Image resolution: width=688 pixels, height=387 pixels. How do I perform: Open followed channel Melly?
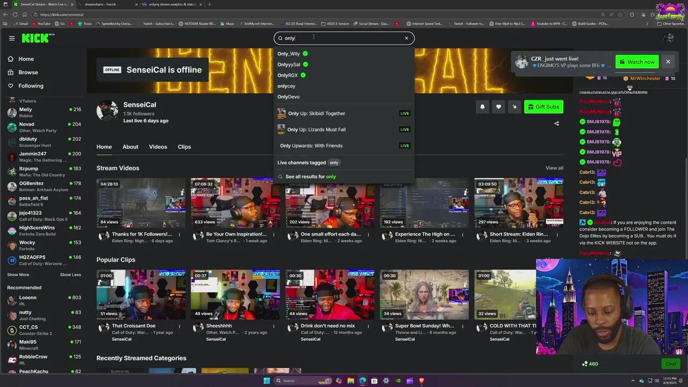pos(43,112)
